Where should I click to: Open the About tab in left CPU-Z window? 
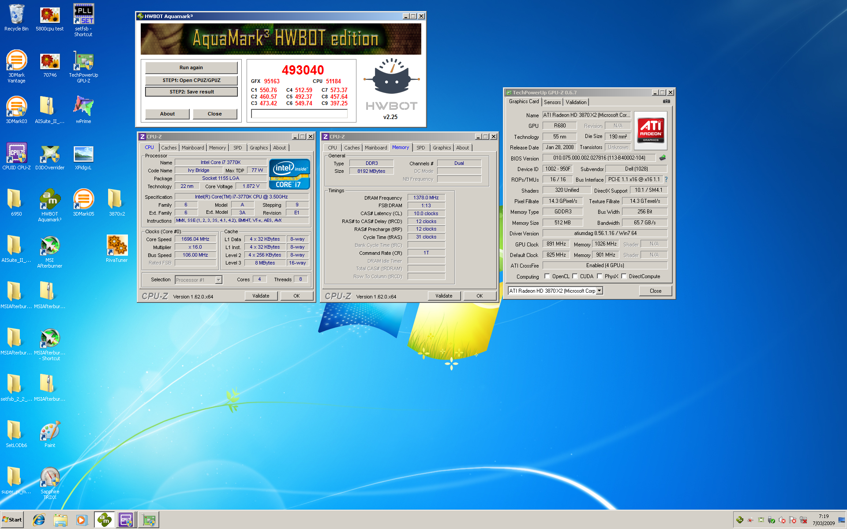(279, 148)
